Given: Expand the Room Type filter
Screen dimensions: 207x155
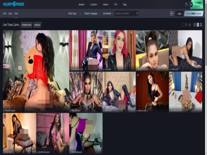Looking at the screenshot, I should click(x=75, y=13).
